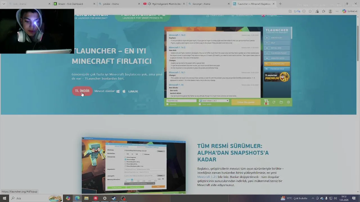Open the weather widget 11°C Çok bulutlu
The image size is (360, 202).
click(294, 198)
